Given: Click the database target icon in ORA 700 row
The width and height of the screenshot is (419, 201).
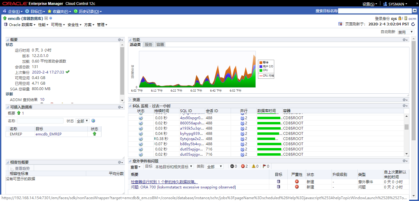Looking at the screenshot, I should [279, 187].
